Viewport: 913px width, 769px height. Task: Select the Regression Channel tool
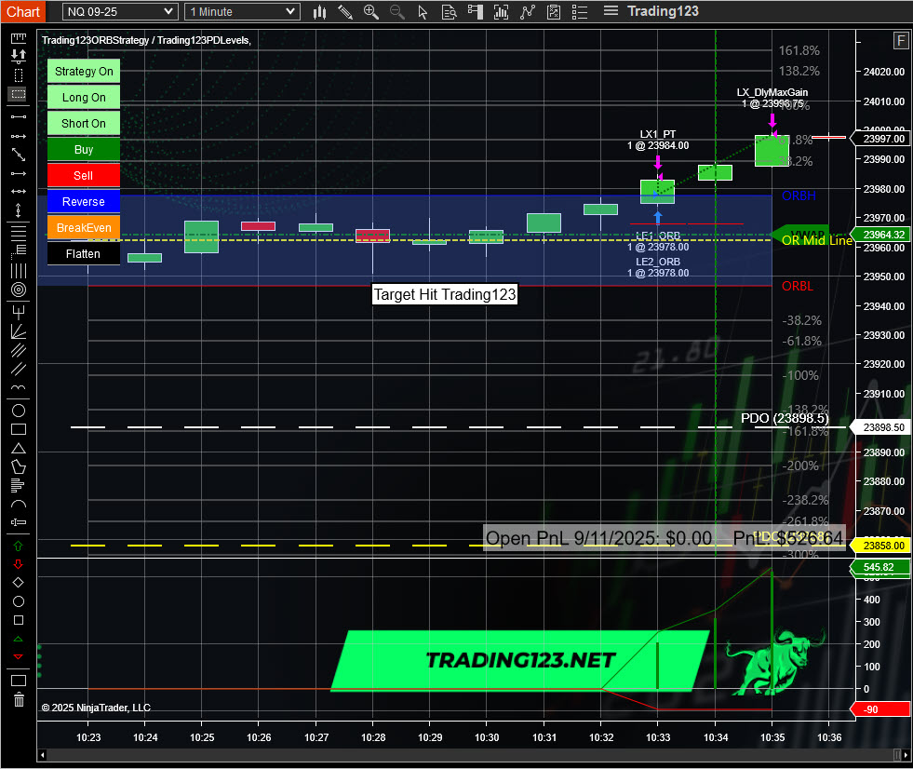[18, 350]
